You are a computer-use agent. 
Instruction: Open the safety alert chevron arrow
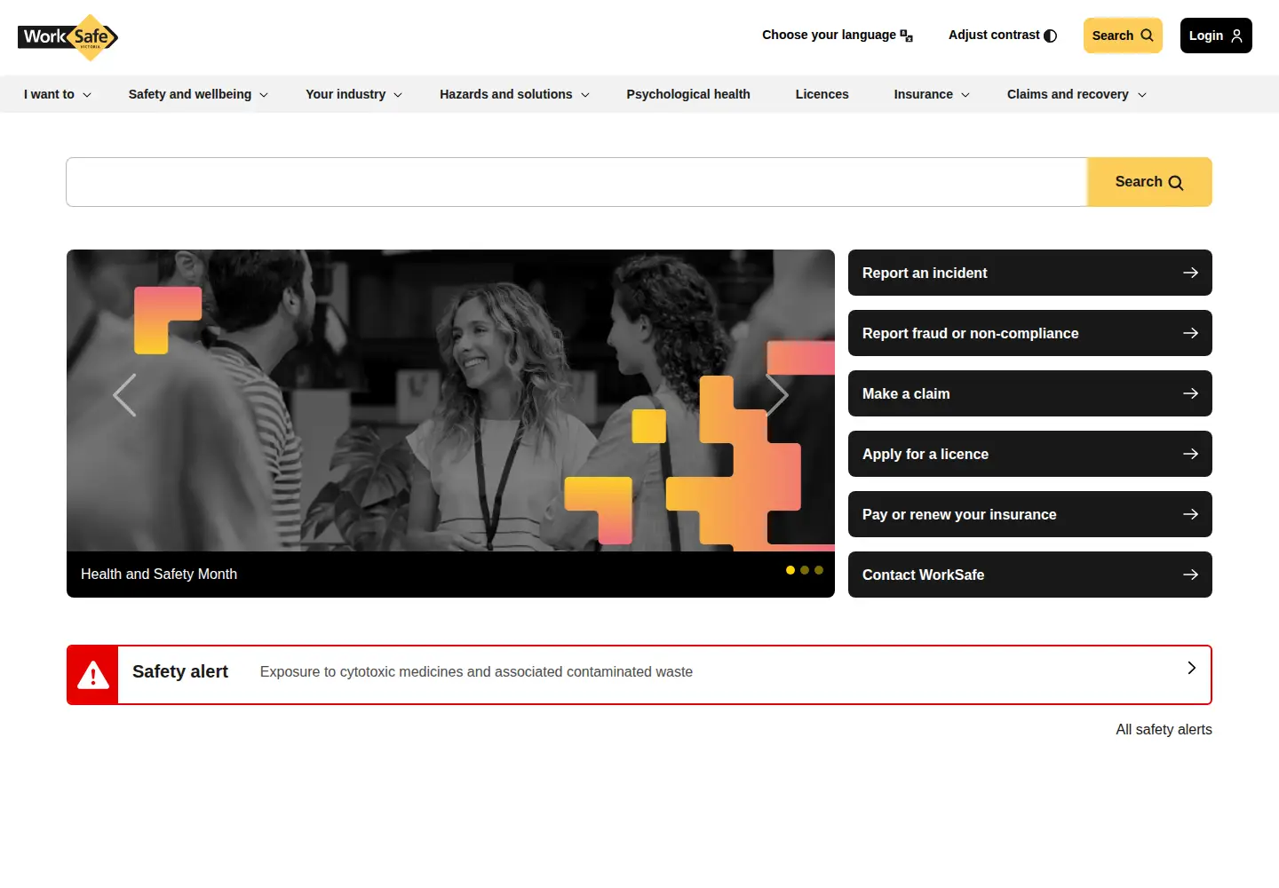tap(1192, 668)
